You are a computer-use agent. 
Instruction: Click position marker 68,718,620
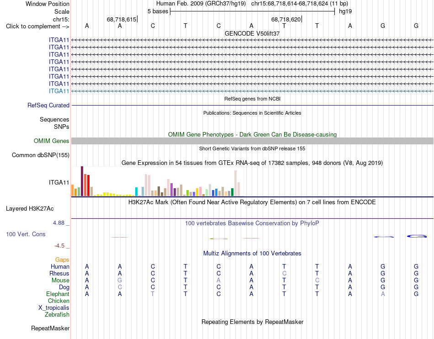pos(286,19)
